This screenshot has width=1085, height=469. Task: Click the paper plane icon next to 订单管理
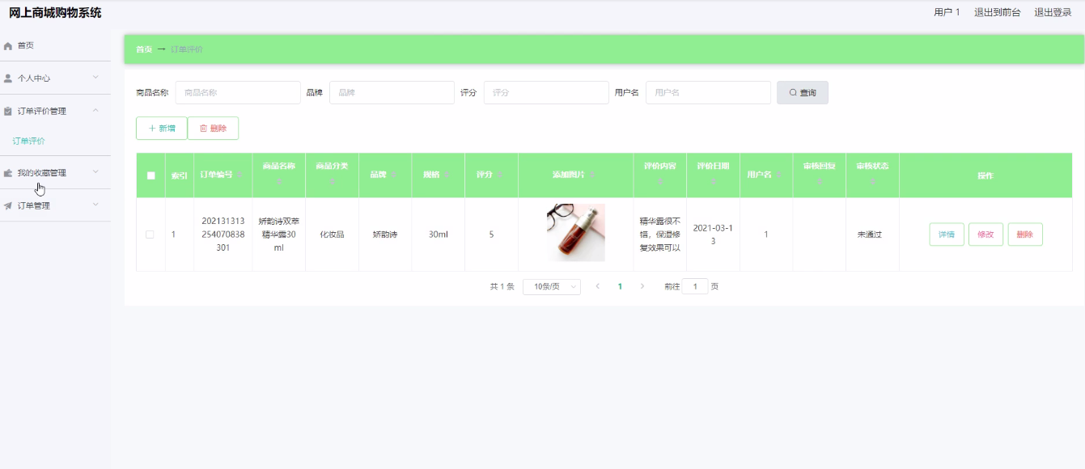pos(8,206)
